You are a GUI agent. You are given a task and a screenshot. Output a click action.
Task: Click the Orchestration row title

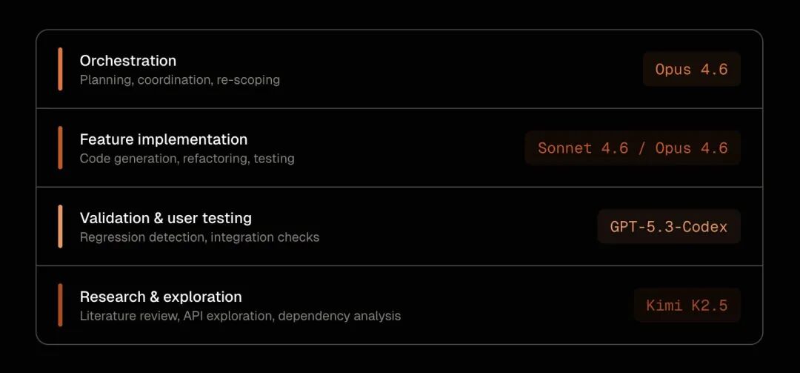127,61
